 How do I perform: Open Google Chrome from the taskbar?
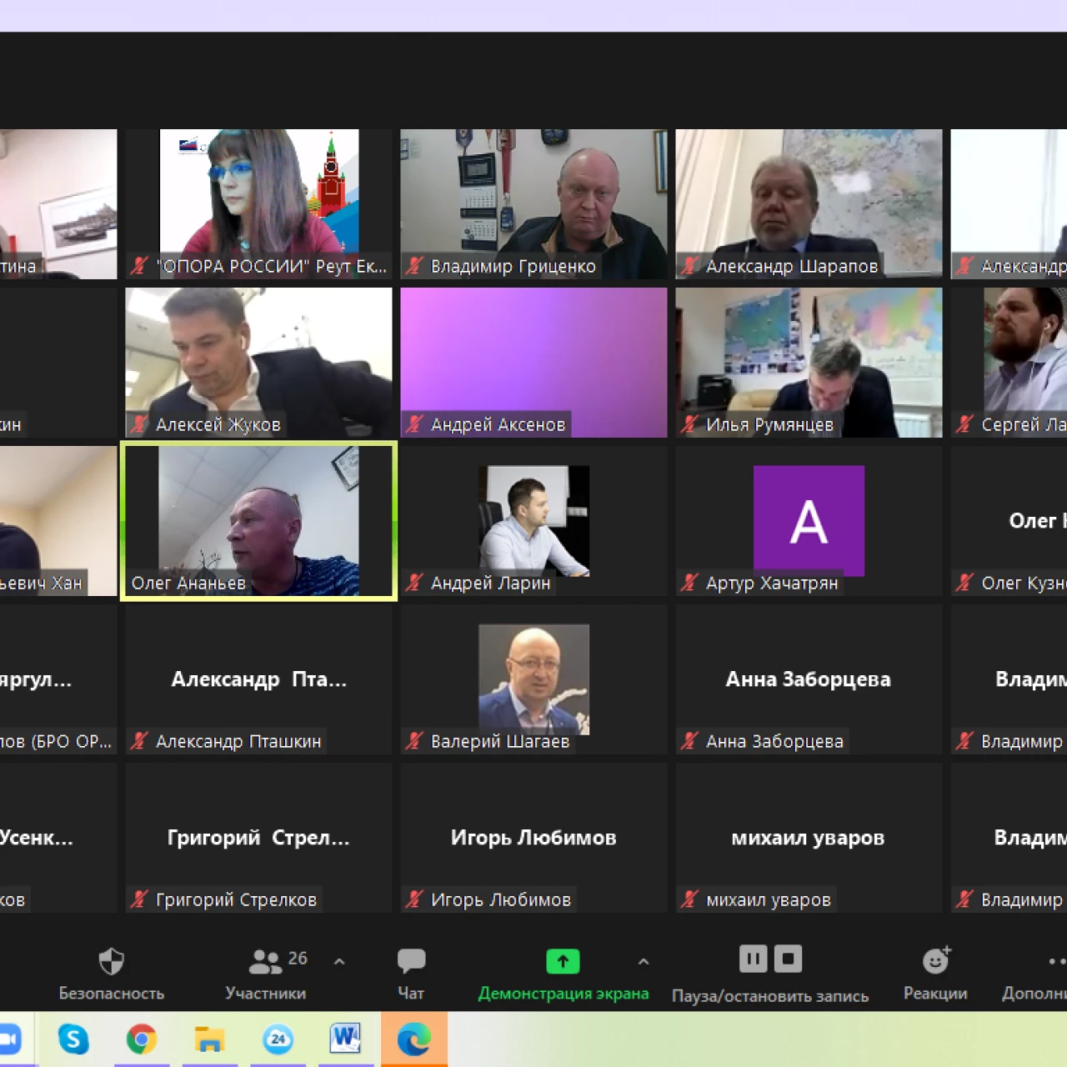pos(142,1039)
